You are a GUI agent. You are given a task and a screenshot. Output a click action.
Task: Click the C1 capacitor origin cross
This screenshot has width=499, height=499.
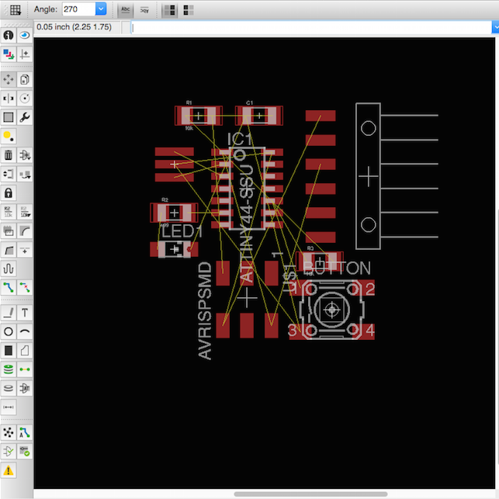(259, 116)
